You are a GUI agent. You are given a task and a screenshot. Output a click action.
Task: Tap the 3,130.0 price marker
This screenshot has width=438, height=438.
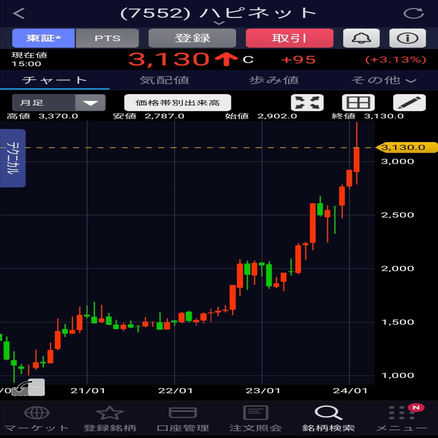coord(406,147)
